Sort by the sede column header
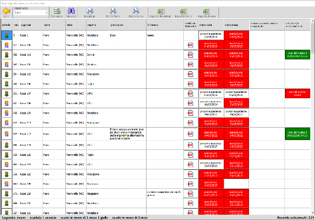 tap(76, 25)
